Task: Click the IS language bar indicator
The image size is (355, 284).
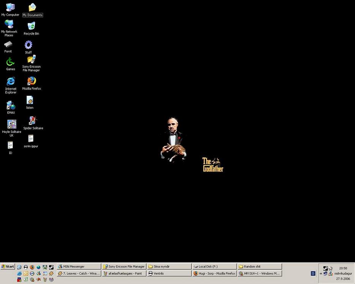Action: click(313, 273)
